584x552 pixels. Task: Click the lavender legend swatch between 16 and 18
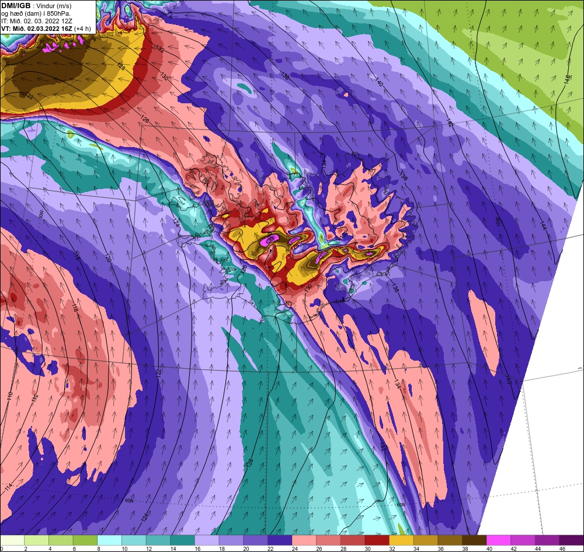point(207,540)
